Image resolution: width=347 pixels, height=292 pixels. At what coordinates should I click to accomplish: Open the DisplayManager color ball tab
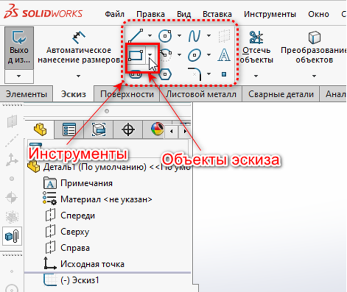click(x=157, y=129)
